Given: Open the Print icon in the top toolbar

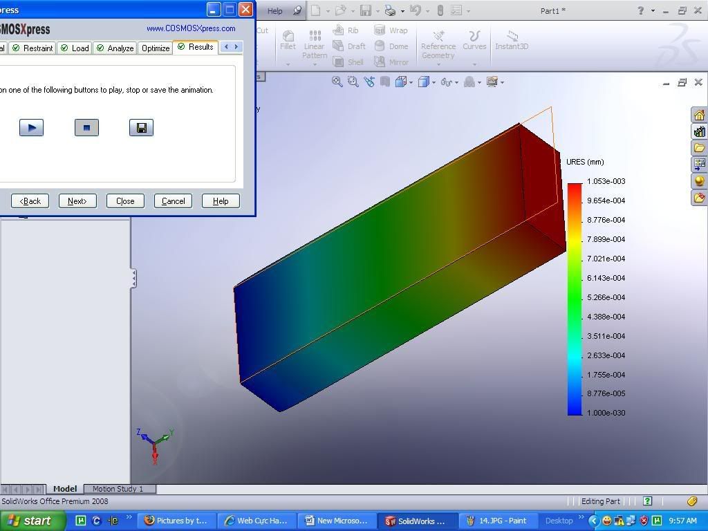Looking at the screenshot, I should [390, 10].
